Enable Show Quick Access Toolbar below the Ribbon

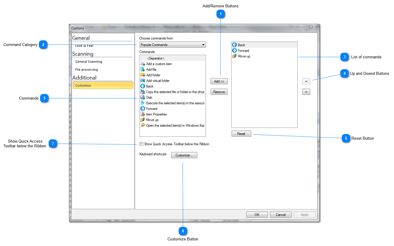(142, 144)
